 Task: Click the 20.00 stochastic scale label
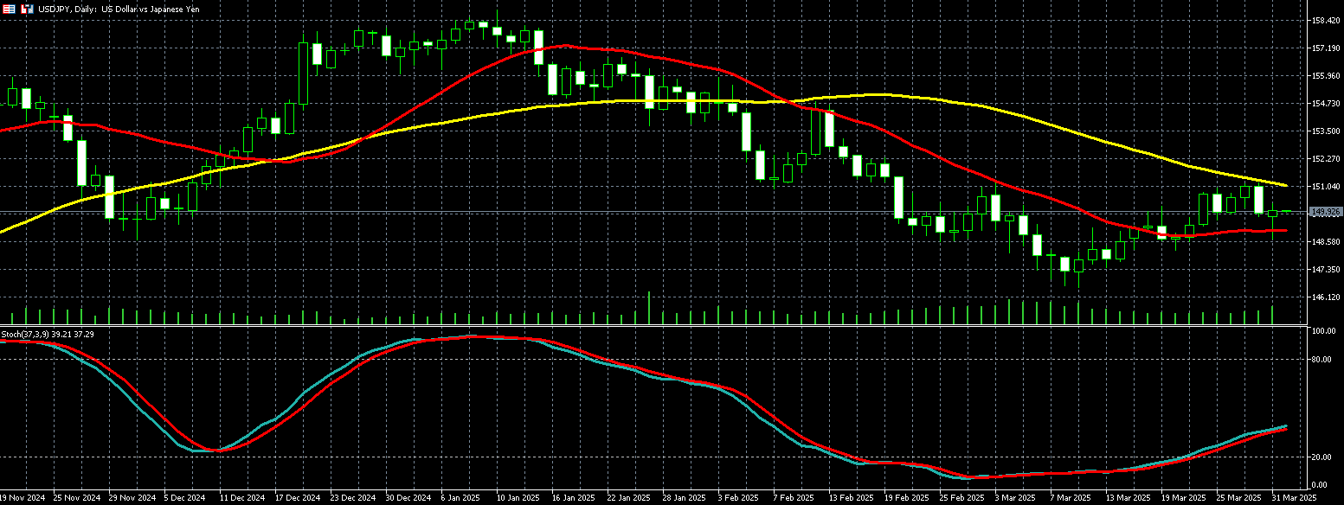(1321, 457)
